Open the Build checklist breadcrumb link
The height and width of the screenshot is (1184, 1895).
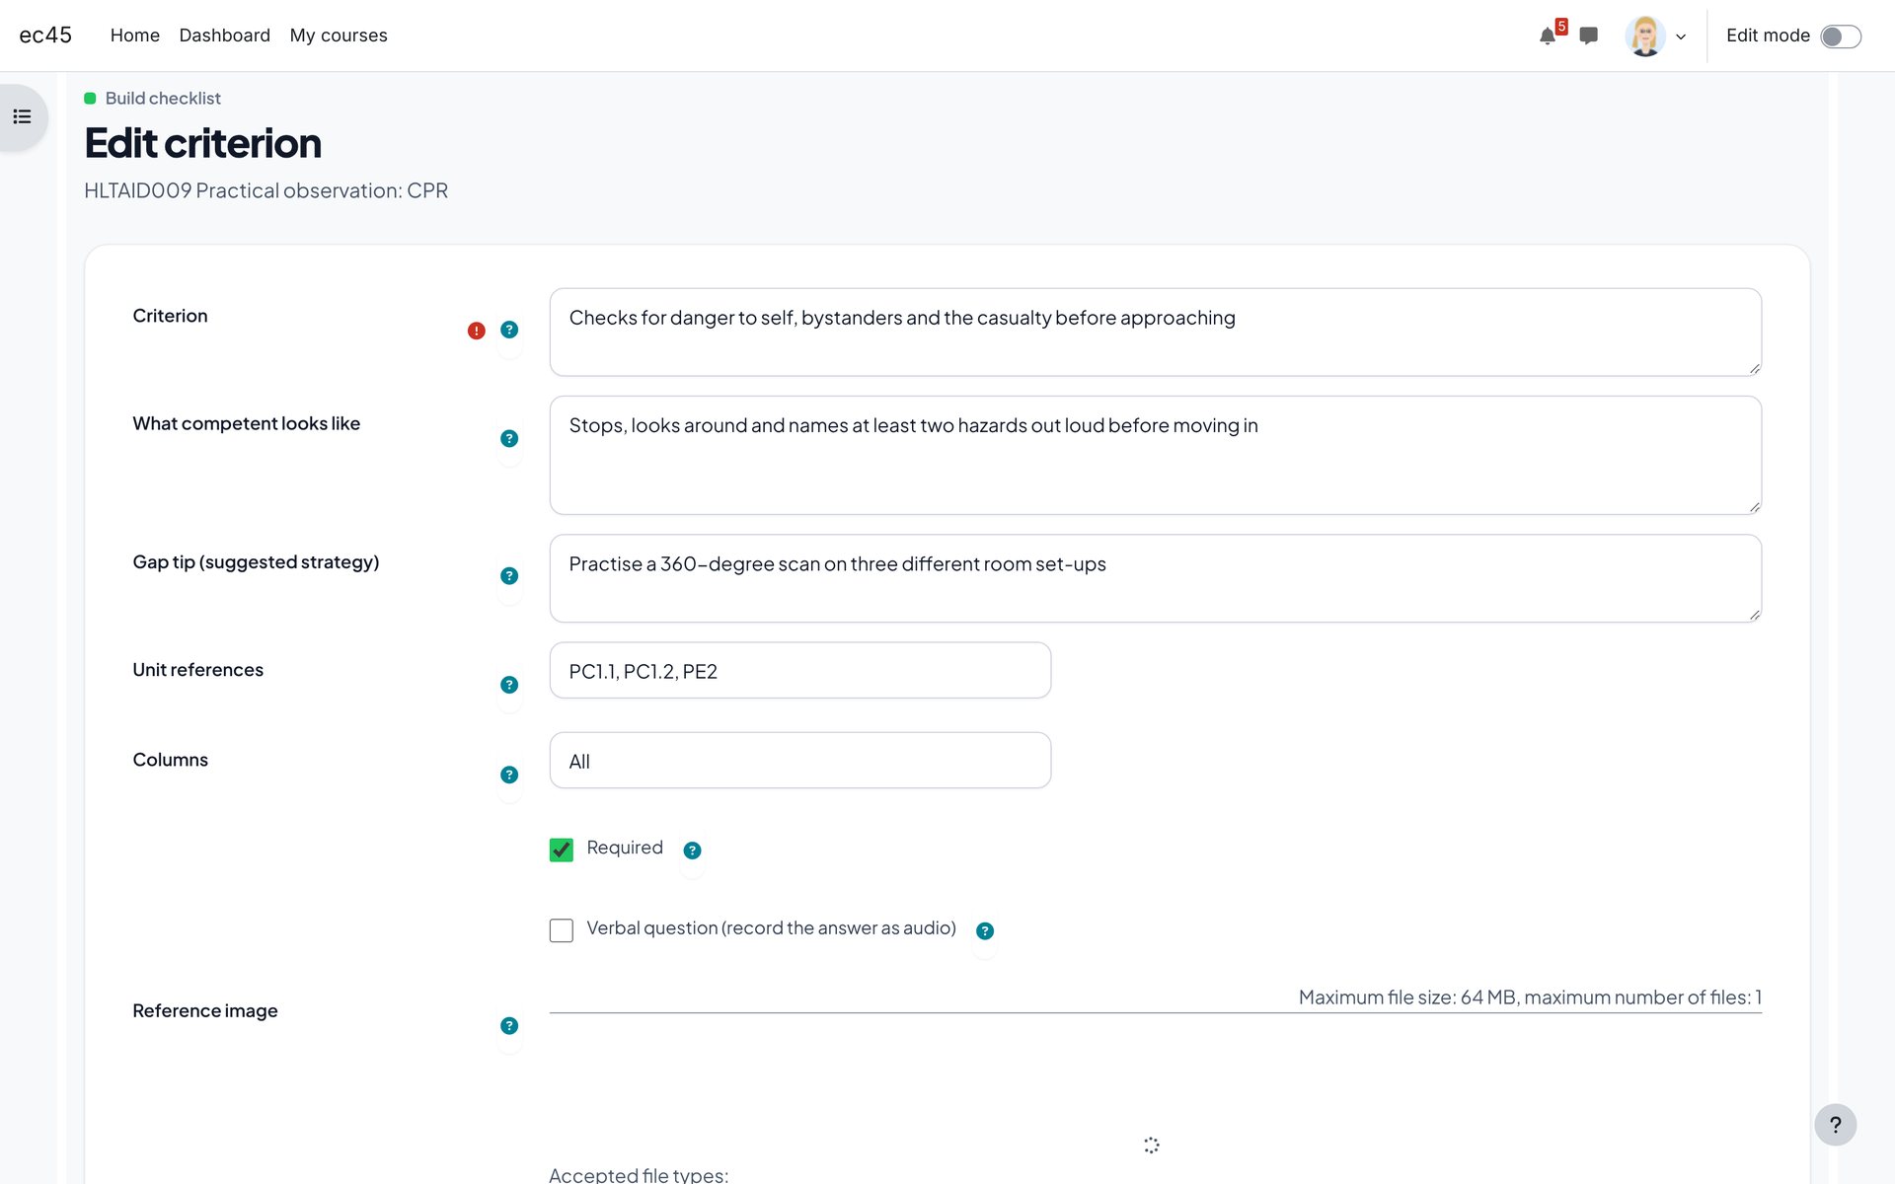point(163,99)
